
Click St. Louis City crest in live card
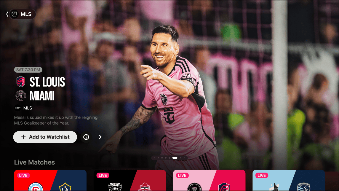(x=224, y=187)
